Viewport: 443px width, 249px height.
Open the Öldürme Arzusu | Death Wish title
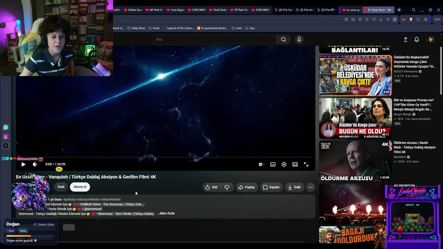[x=415, y=147]
